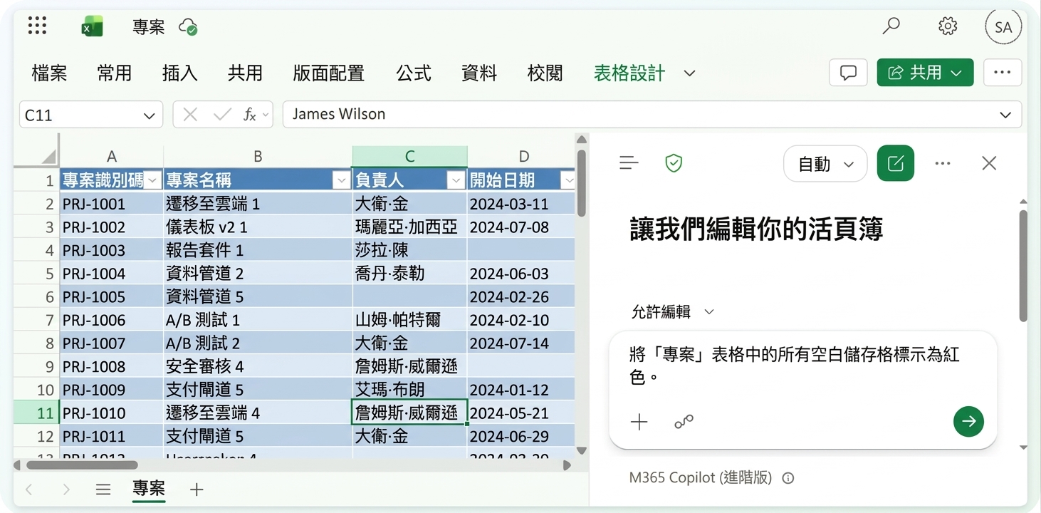The height and width of the screenshot is (513, 1041).
Task: Click the cloud saved status icon
Action: pyautogui.click(x=188, y=27)
